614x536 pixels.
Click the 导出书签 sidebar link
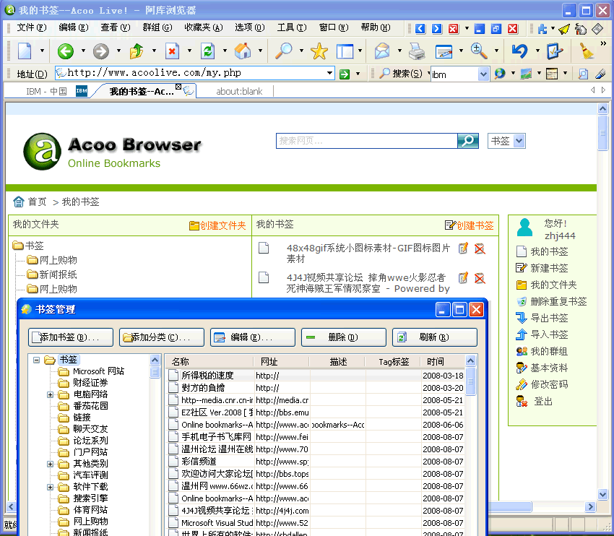point(549,318)
